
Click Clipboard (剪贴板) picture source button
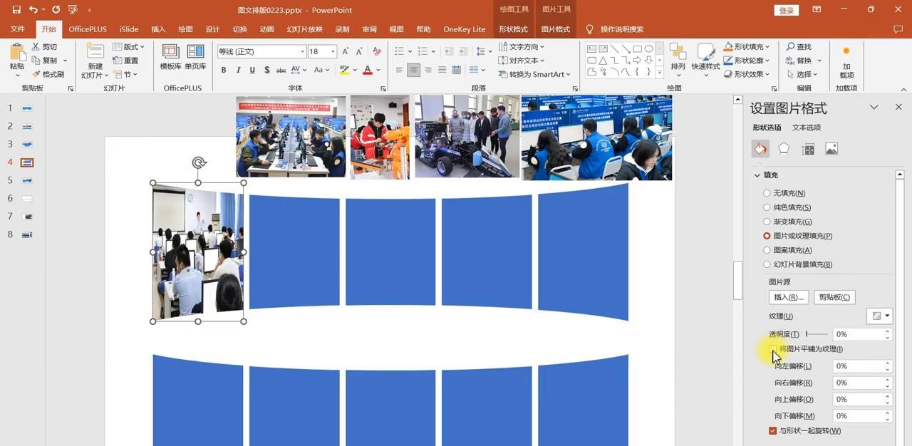click(x=834, y=297)
